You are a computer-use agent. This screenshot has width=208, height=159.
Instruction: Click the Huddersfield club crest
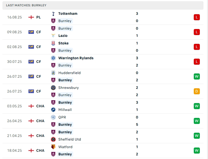pos(53,73)
